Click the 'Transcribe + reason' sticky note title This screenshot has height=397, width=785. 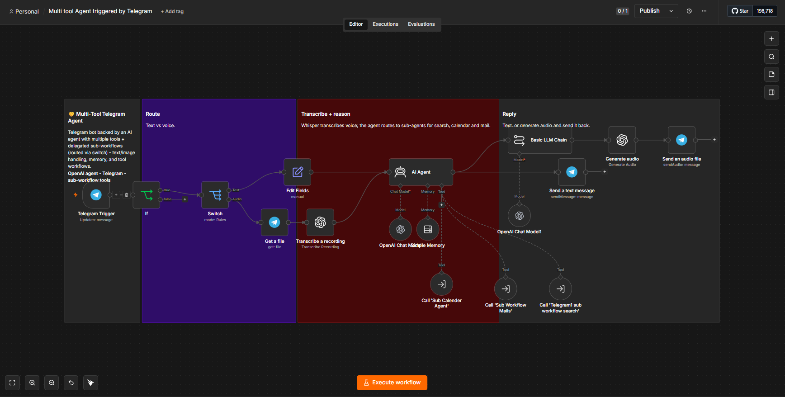pos(326,114)
